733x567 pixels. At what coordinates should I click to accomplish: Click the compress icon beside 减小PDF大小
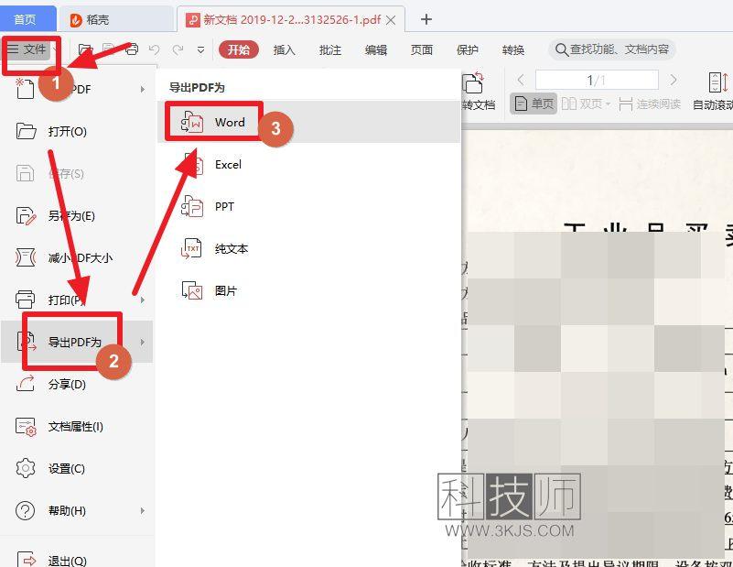pos(26,257)
